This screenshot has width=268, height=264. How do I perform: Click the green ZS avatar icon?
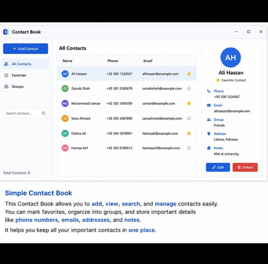click(x=65, y=88)
